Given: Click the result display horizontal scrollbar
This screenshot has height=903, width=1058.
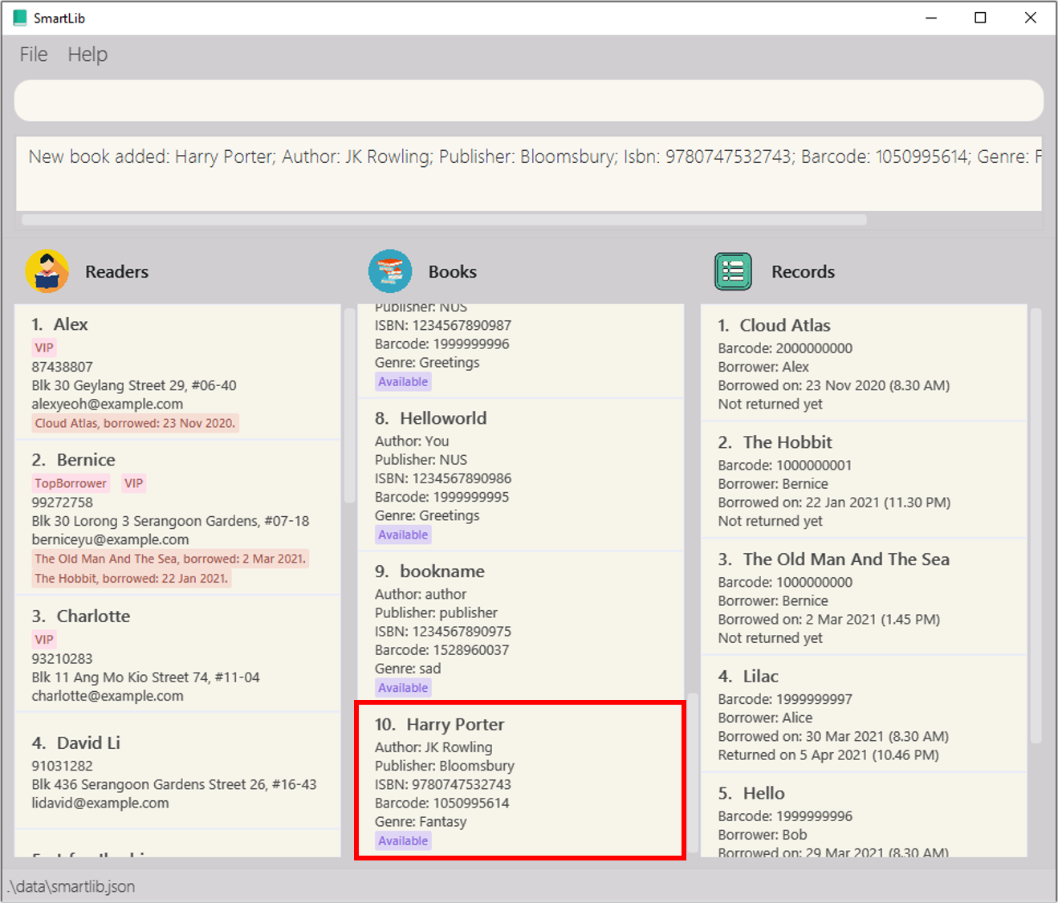Looking at the screenshot, I should pyautogui.click(x=444, y=220).
